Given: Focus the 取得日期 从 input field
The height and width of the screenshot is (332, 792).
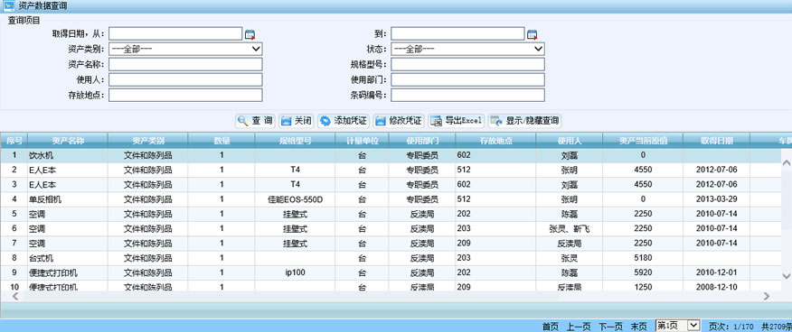Looking at the screenshot, I should [175, 33].
